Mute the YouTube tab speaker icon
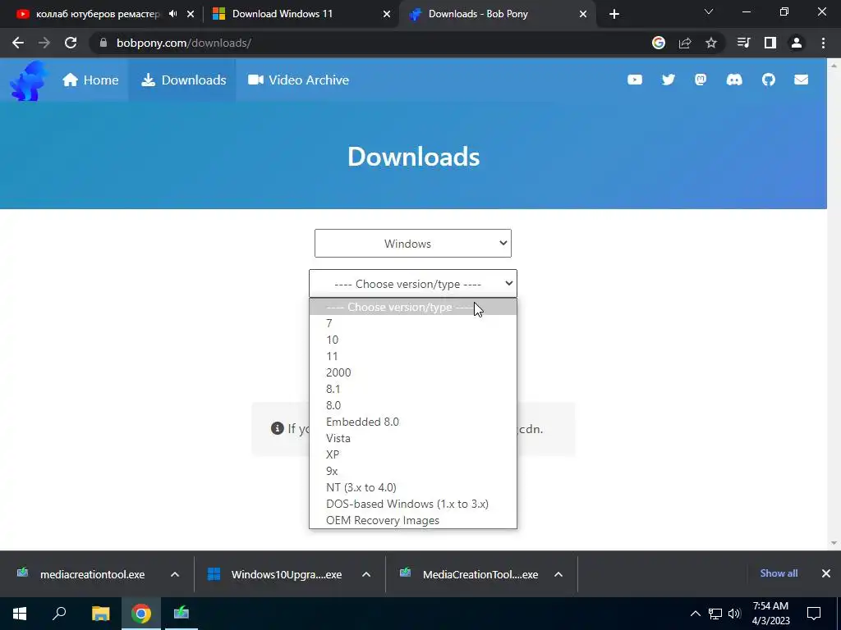The height and width of the screenshot is (630, 841). 172,14
